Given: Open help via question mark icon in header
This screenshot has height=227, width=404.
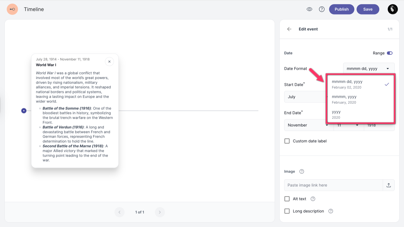Looking at the screenshot, I should tap(322, 9).
